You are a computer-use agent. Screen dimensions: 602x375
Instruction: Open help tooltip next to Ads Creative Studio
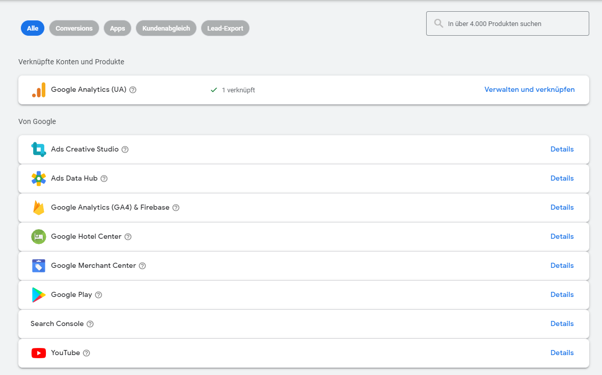tap(125, 149)
